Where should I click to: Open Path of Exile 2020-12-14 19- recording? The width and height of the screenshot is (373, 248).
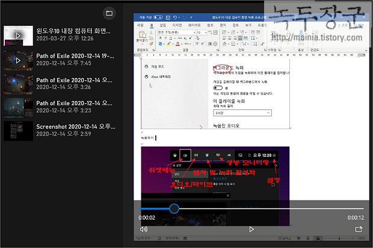[59, 60]
